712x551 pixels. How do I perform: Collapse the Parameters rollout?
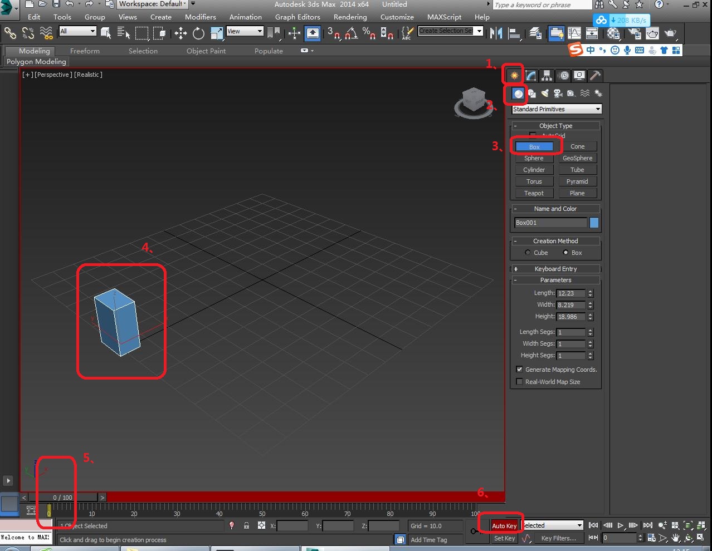556,280
